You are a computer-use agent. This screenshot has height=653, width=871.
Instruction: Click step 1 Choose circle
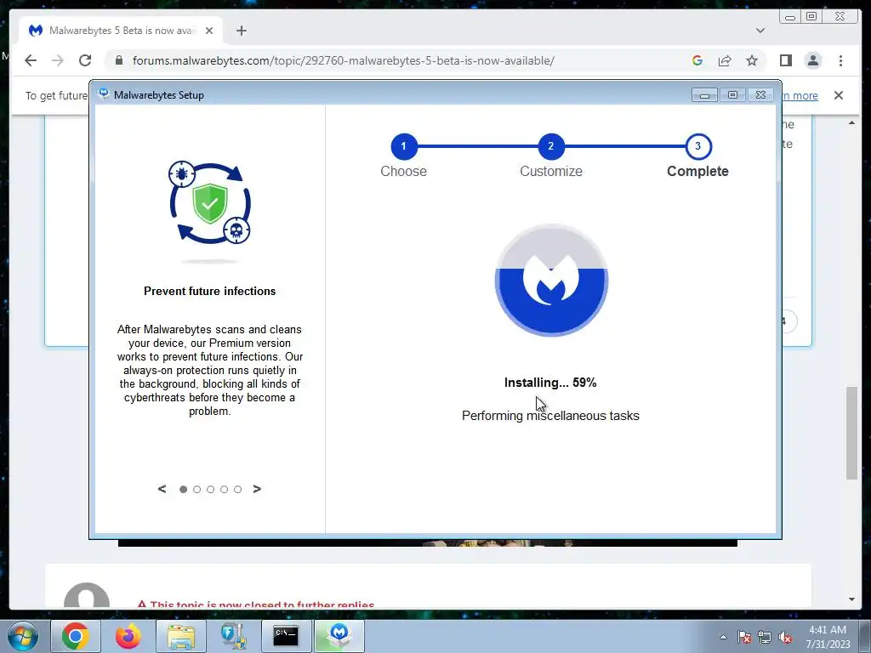(x=404, y=146)
